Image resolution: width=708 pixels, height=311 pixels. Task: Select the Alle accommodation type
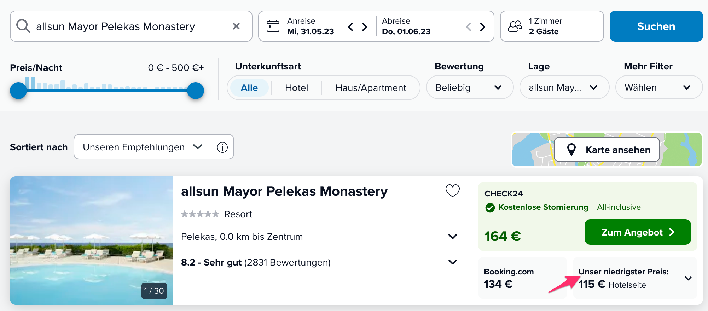[x=249, y=88]
